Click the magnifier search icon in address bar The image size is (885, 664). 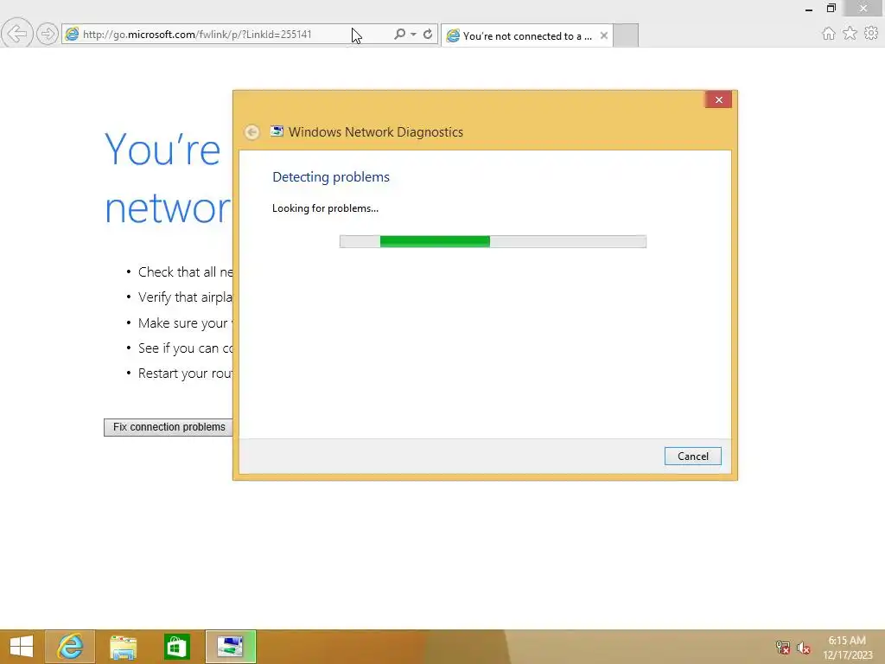[x=399, y=35]
